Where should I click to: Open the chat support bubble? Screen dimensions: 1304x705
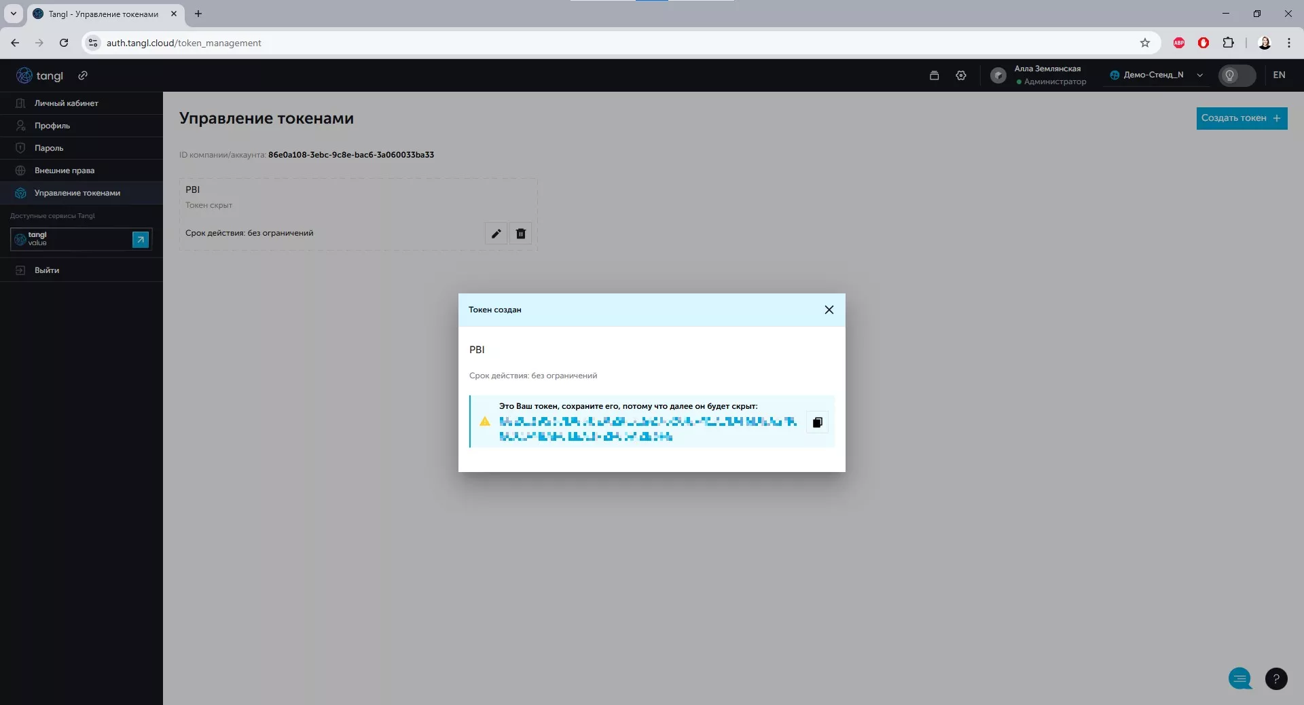[x=1239, y=679]
